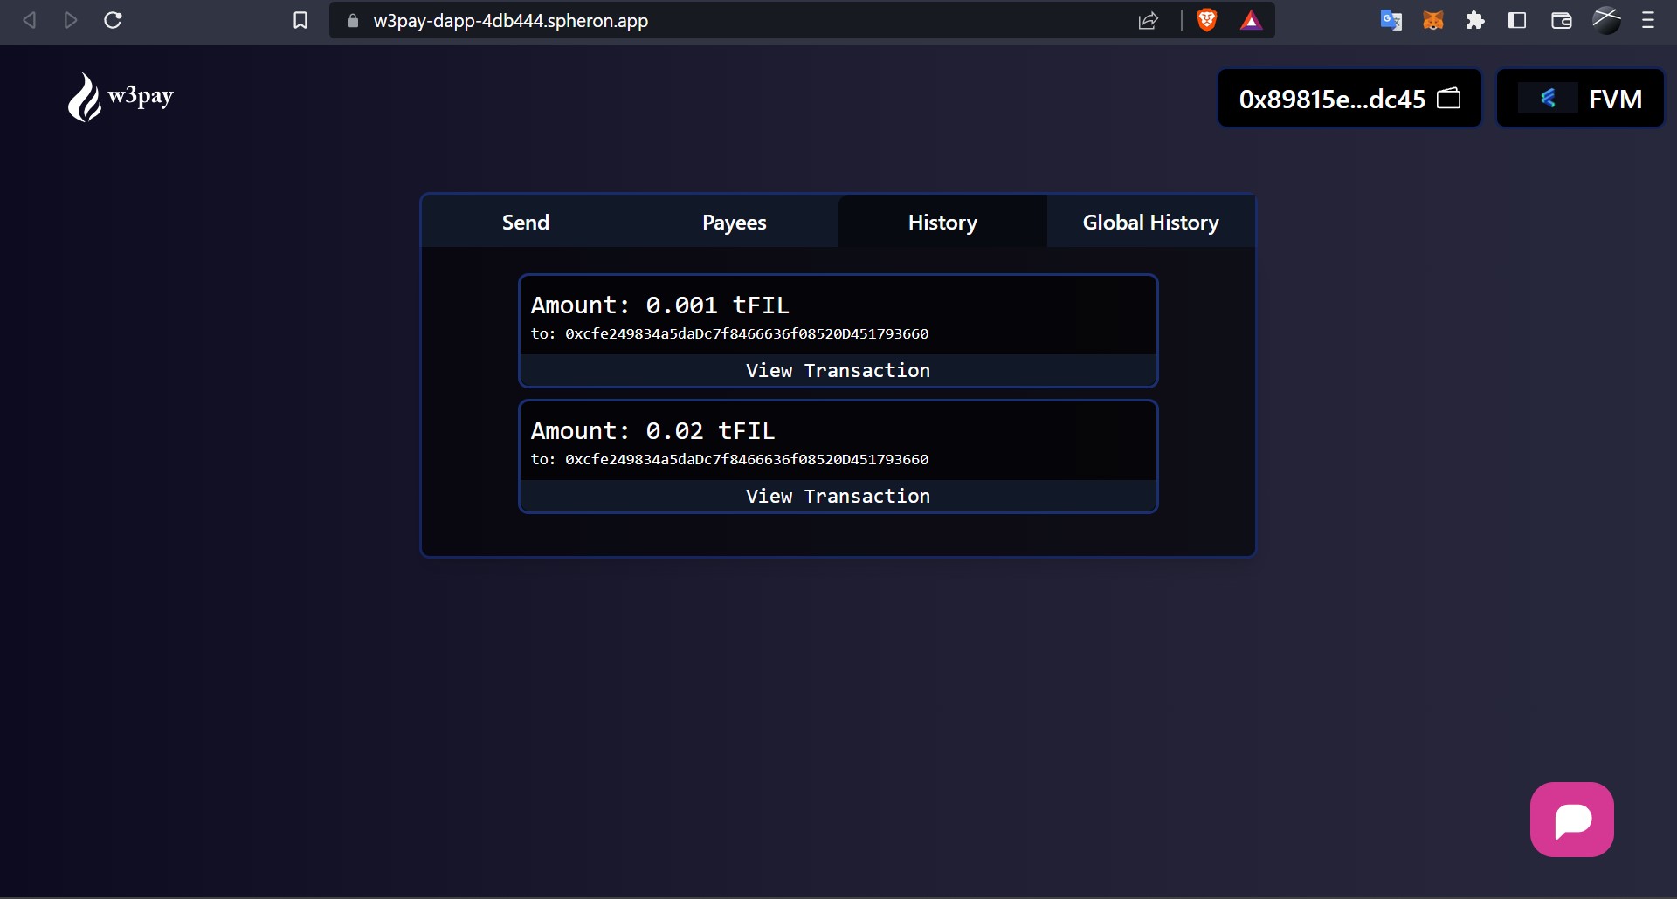
Task: Share the page using the share icon
Action: [1149, 20]
